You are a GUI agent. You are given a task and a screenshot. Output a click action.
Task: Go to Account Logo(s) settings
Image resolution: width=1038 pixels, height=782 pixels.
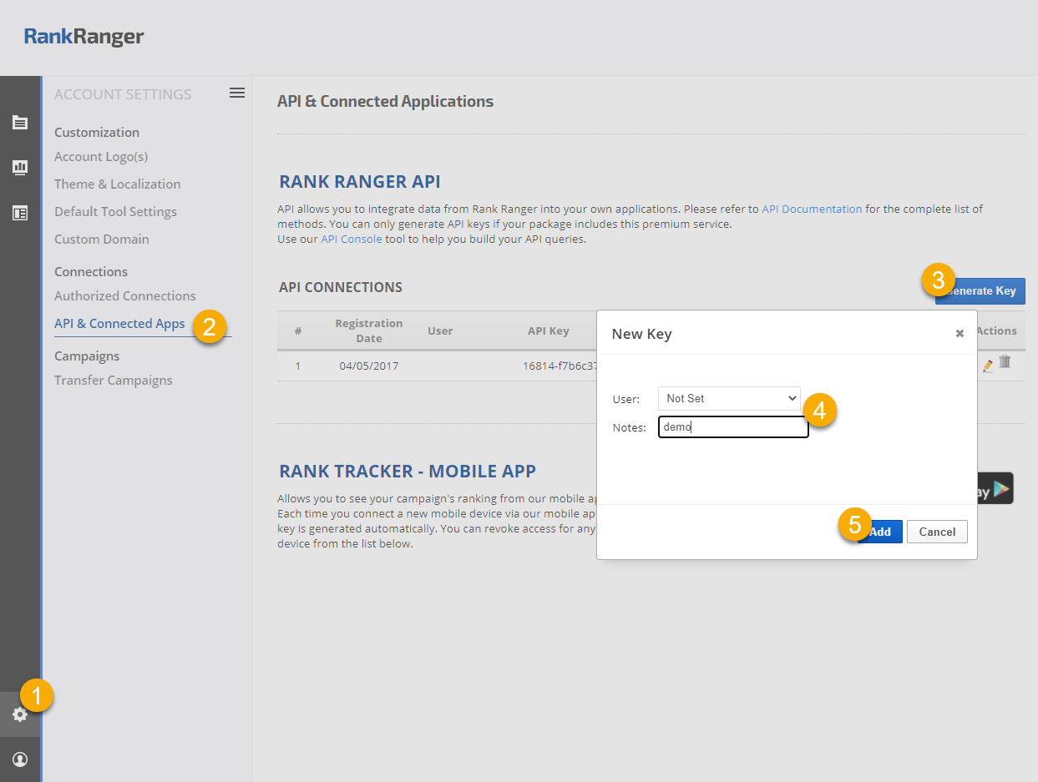pos(101,157)
